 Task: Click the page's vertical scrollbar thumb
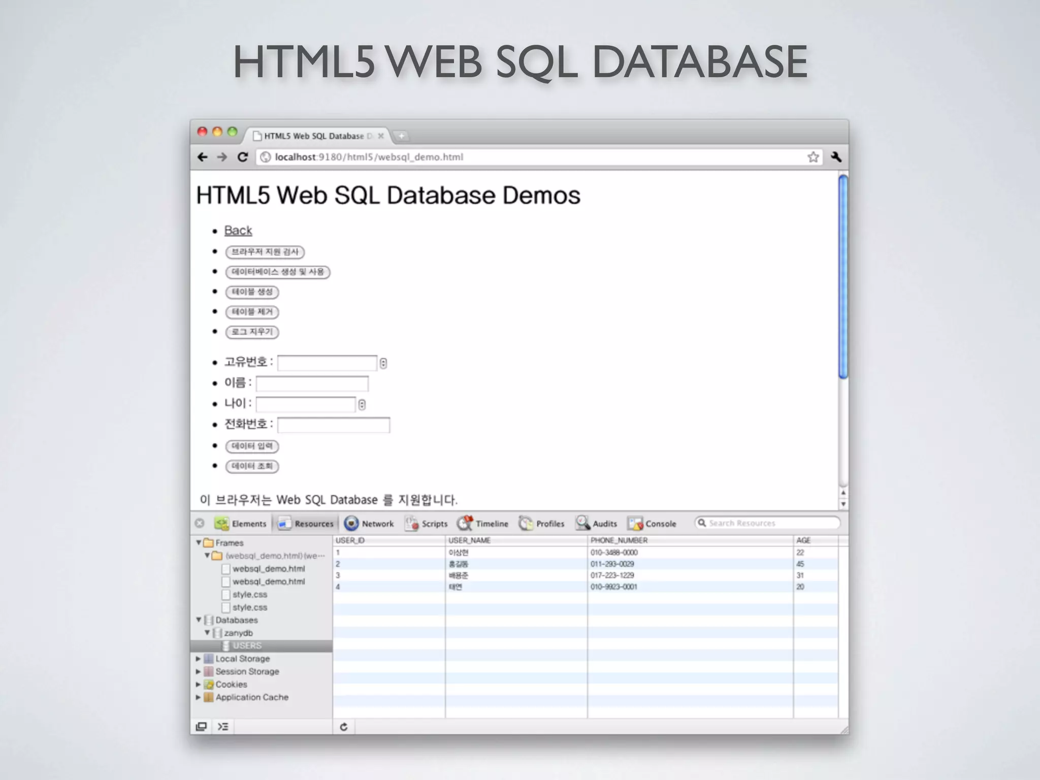coord(843,276)
